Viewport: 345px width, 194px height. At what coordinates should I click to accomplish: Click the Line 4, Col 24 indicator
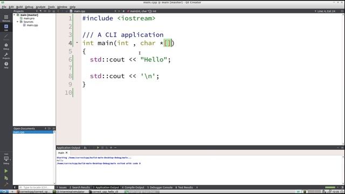point(326,11)
